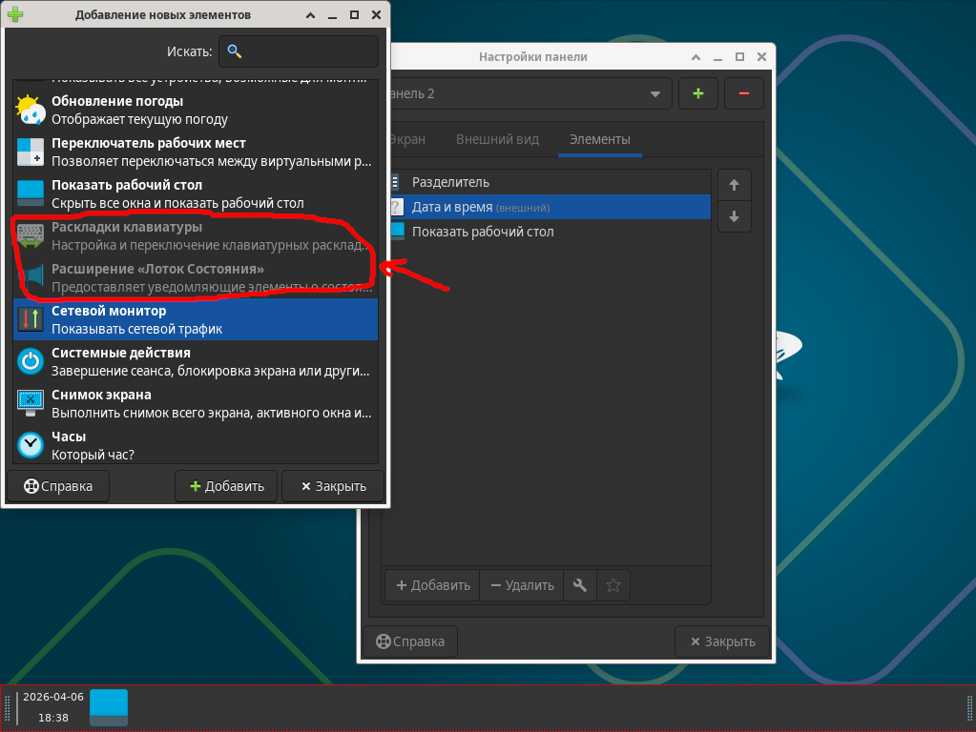Select Разделитель row in panel items list

550,182
